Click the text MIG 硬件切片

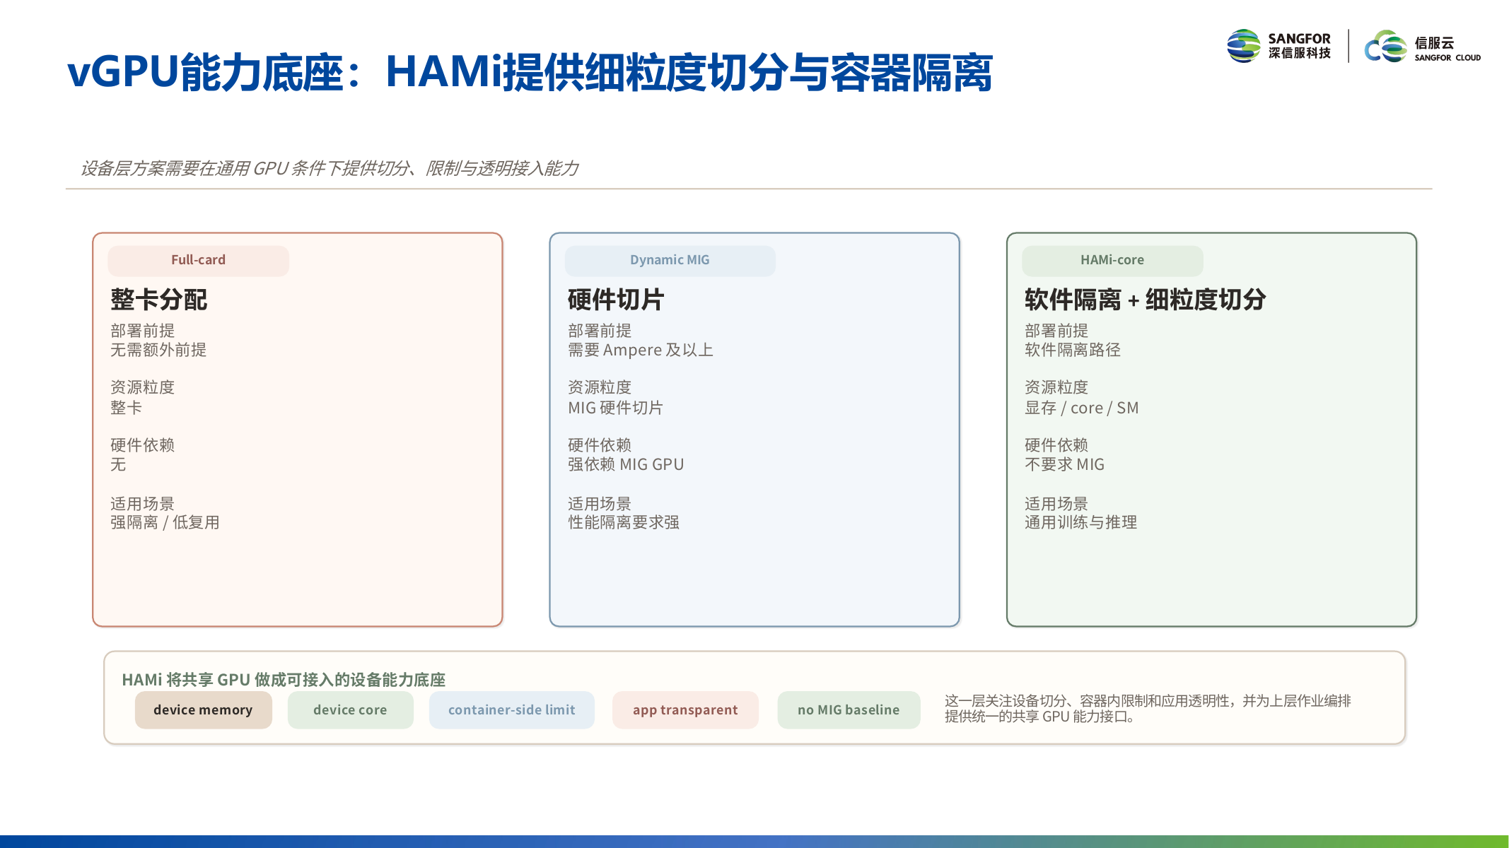(x=615, y=408)
